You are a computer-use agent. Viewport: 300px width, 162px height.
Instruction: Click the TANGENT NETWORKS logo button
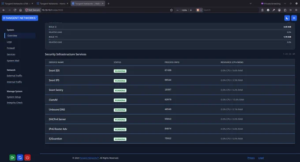point(20,18)
